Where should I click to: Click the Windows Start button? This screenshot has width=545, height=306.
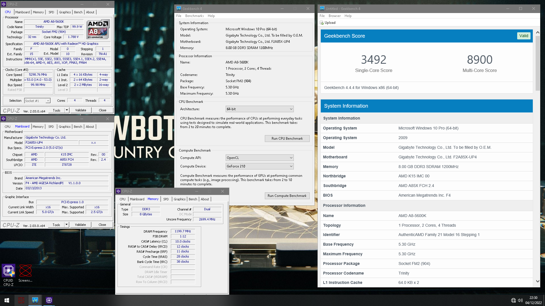(7, 300)
